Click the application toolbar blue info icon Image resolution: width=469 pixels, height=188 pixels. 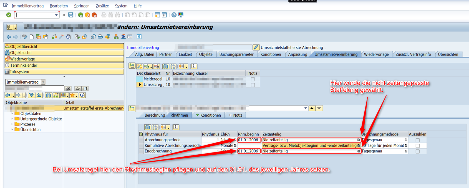(139, 37)
